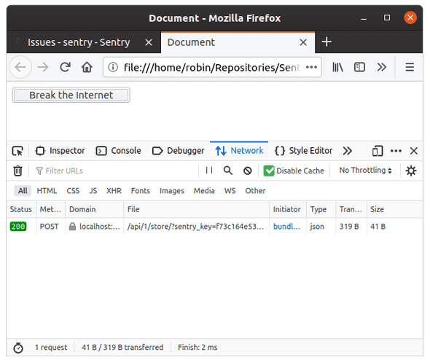Viewport: 430px width, 363px height.
Task: Pause network recording
Action: [x=209, y=171]
